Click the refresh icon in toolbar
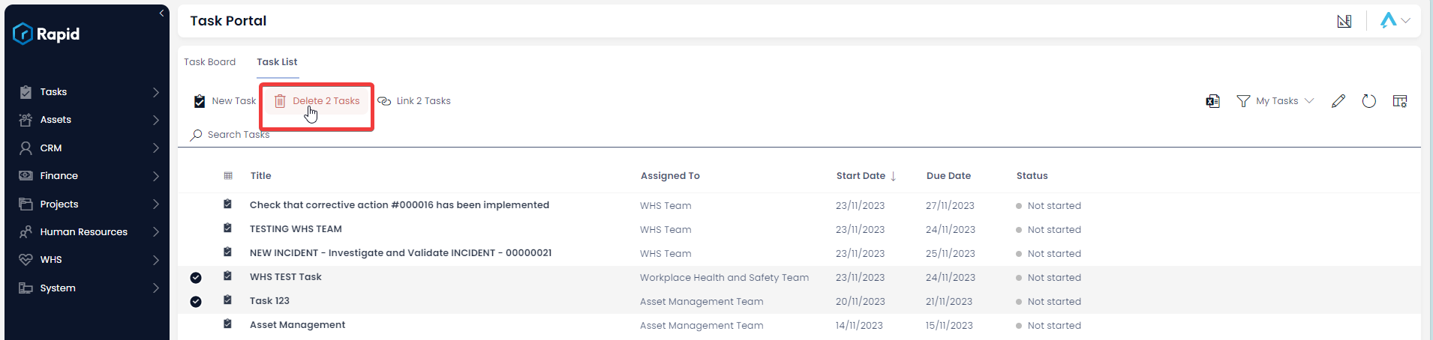Viewport: 1433px width, 340px height. 1368,101
